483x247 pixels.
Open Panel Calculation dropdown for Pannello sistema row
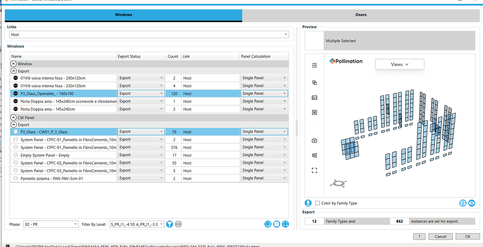coord(264,178)
